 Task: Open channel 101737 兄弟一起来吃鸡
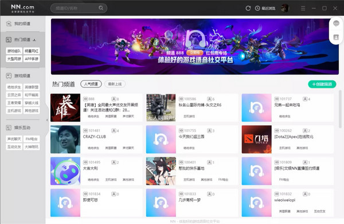257,107
